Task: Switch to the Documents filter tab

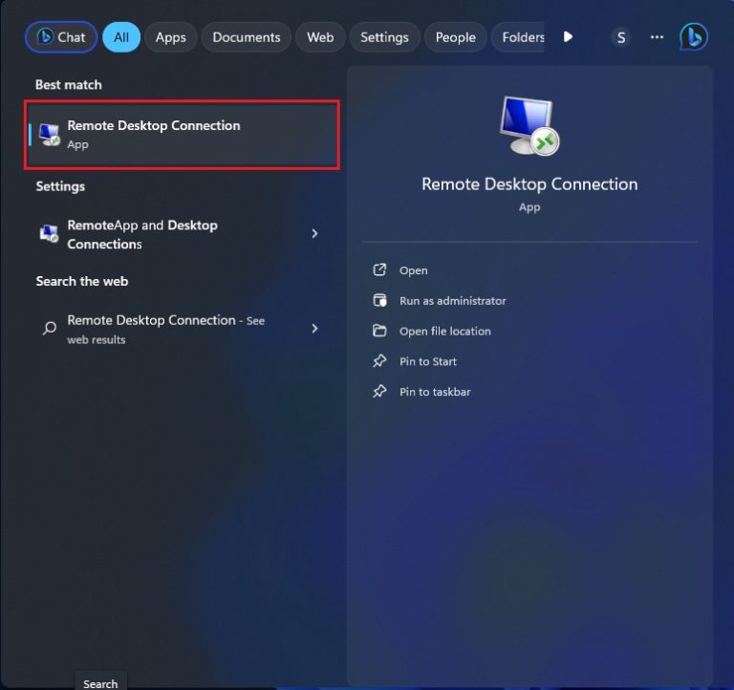Action: (247, 37)
